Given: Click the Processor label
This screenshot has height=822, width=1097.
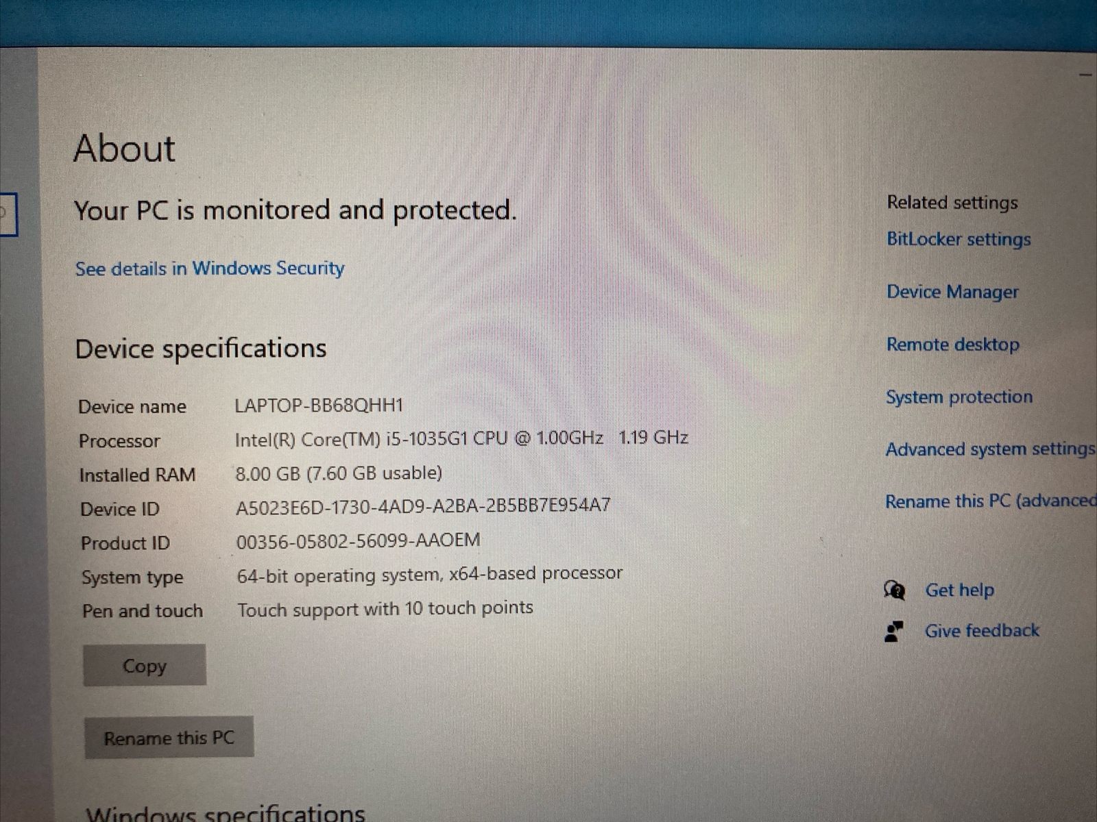Looking at the screenshot, I should (119, 441).
